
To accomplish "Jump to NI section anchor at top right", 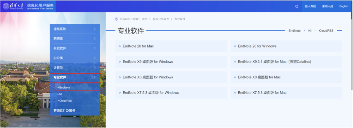I will [310, 31].
